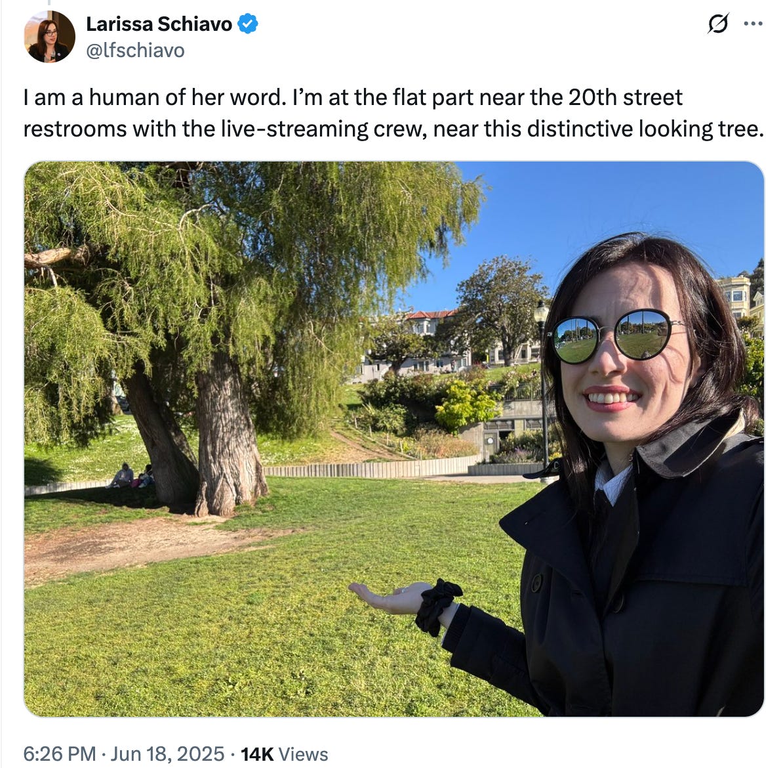Screen dimensions: 783x768
Task: Visit the @lfschiavo handle link
Action: tap(135, 51)
